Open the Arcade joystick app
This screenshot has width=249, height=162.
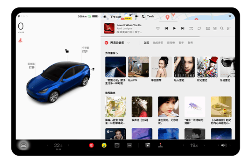pyautogui.click(x=160, y=145)
